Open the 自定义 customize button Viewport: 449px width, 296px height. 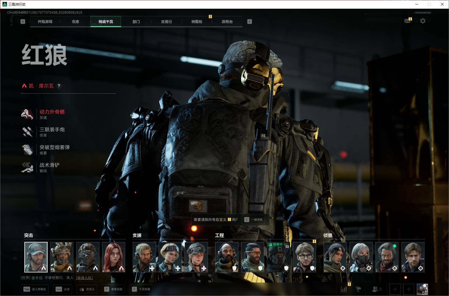pos(87,289)
